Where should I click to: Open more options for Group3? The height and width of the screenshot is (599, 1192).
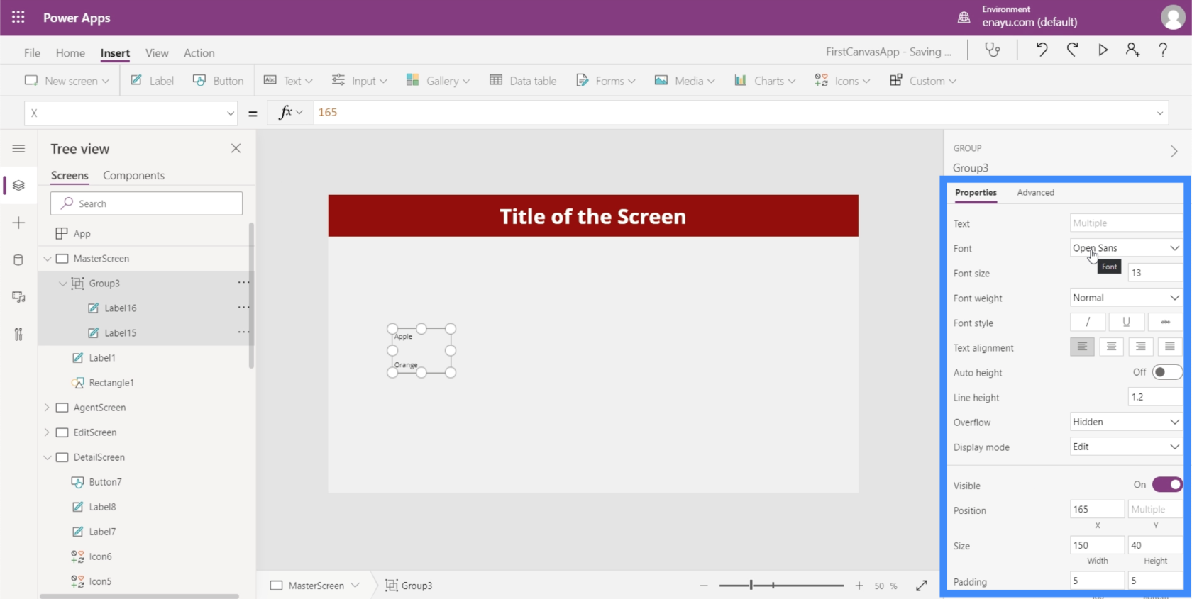[243, 282]
